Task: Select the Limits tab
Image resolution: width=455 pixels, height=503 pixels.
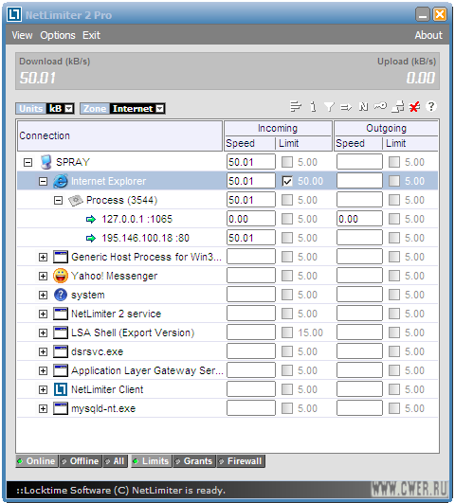Action: coord(152,461)
